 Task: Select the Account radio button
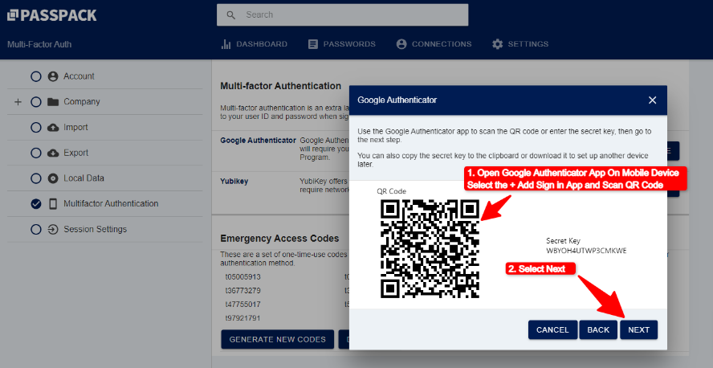pyautogui.click(x=36, y=76)
